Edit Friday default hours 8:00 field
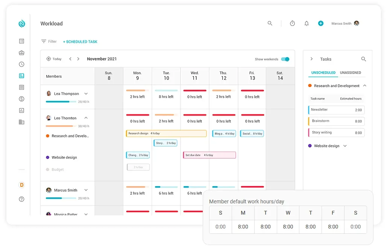 pos(333,227)
